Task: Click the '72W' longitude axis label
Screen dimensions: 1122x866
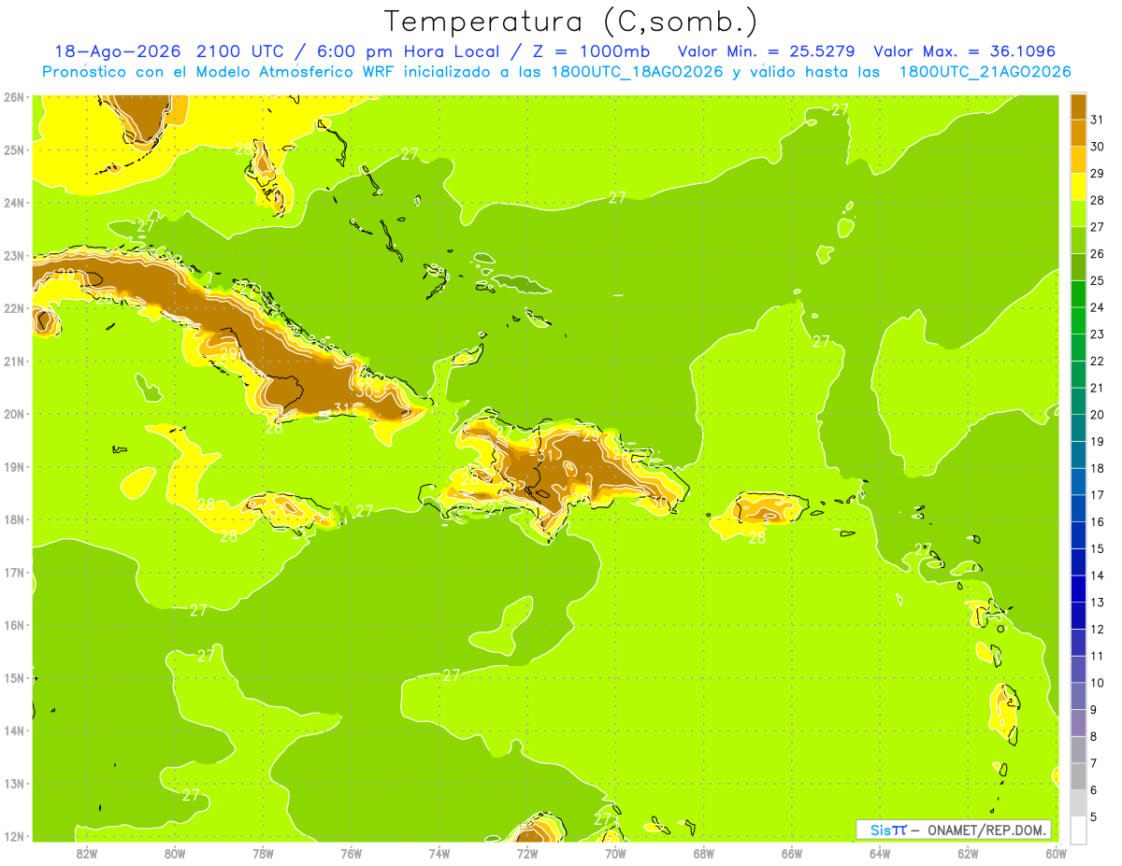Action: 527,854
